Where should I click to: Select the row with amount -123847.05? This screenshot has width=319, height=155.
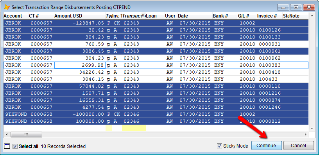[x=156, y=23]
